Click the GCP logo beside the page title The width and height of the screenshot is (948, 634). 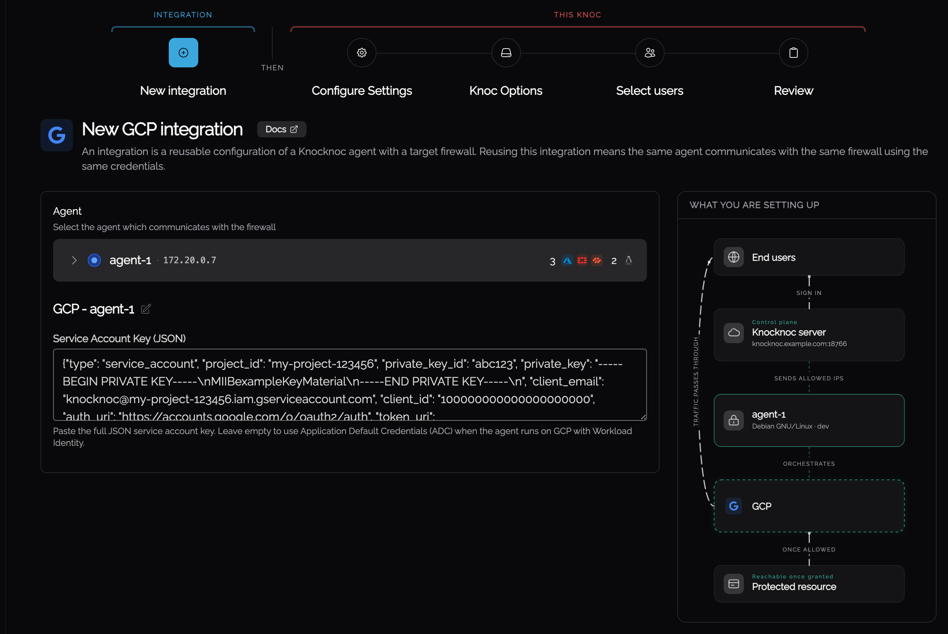point(57,135)
